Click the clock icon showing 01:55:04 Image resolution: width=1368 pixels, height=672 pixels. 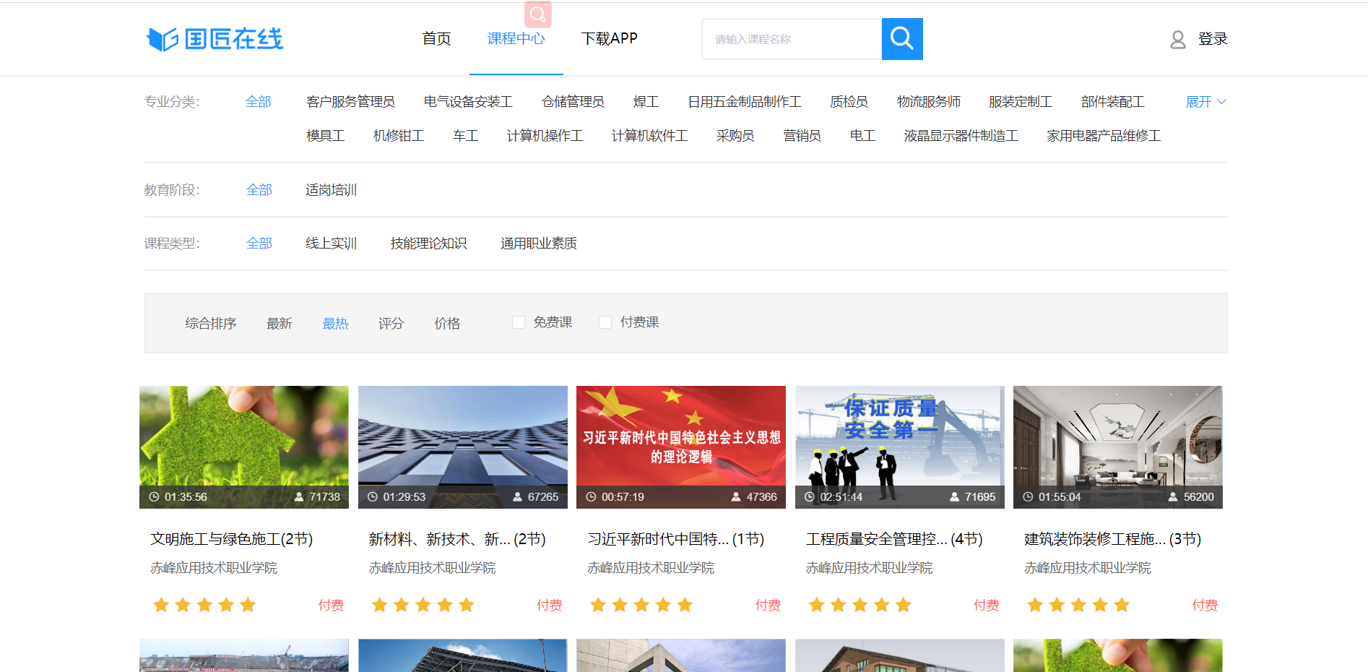[x=1028, y=497]
